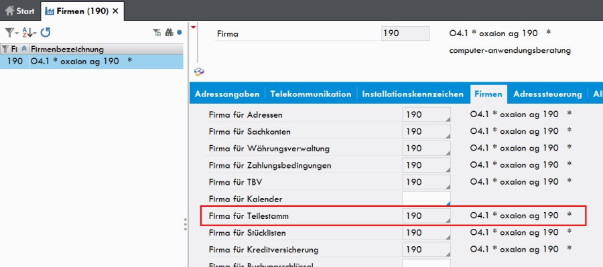Open the A-Z sort options
The image size is (603, 267).
(x=29, y=33)
